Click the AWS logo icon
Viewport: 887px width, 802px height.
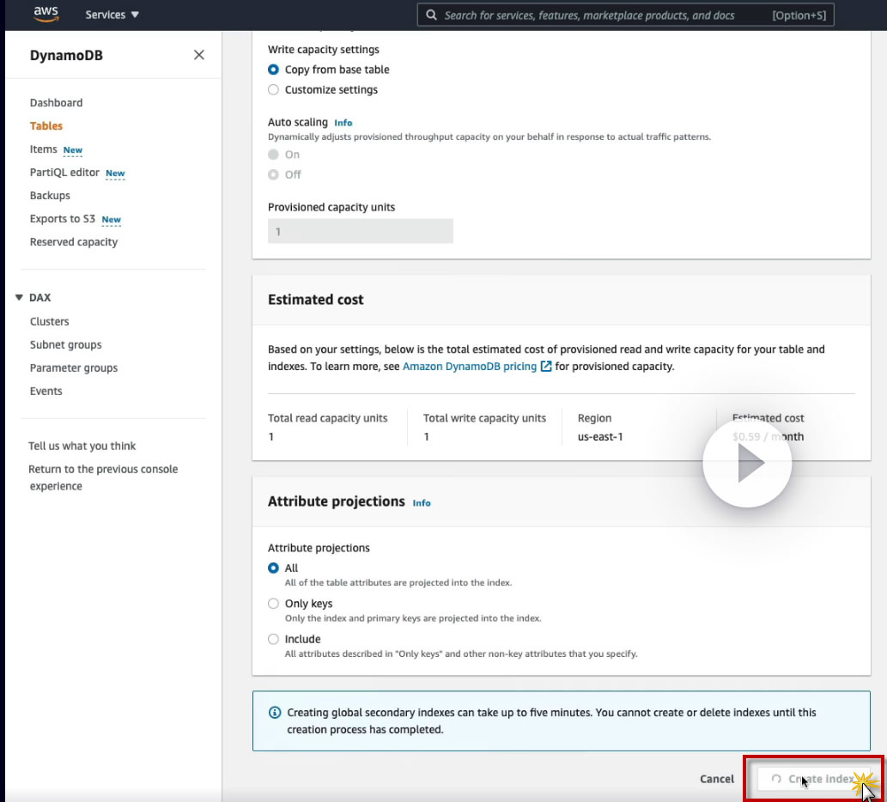(45, 14)
